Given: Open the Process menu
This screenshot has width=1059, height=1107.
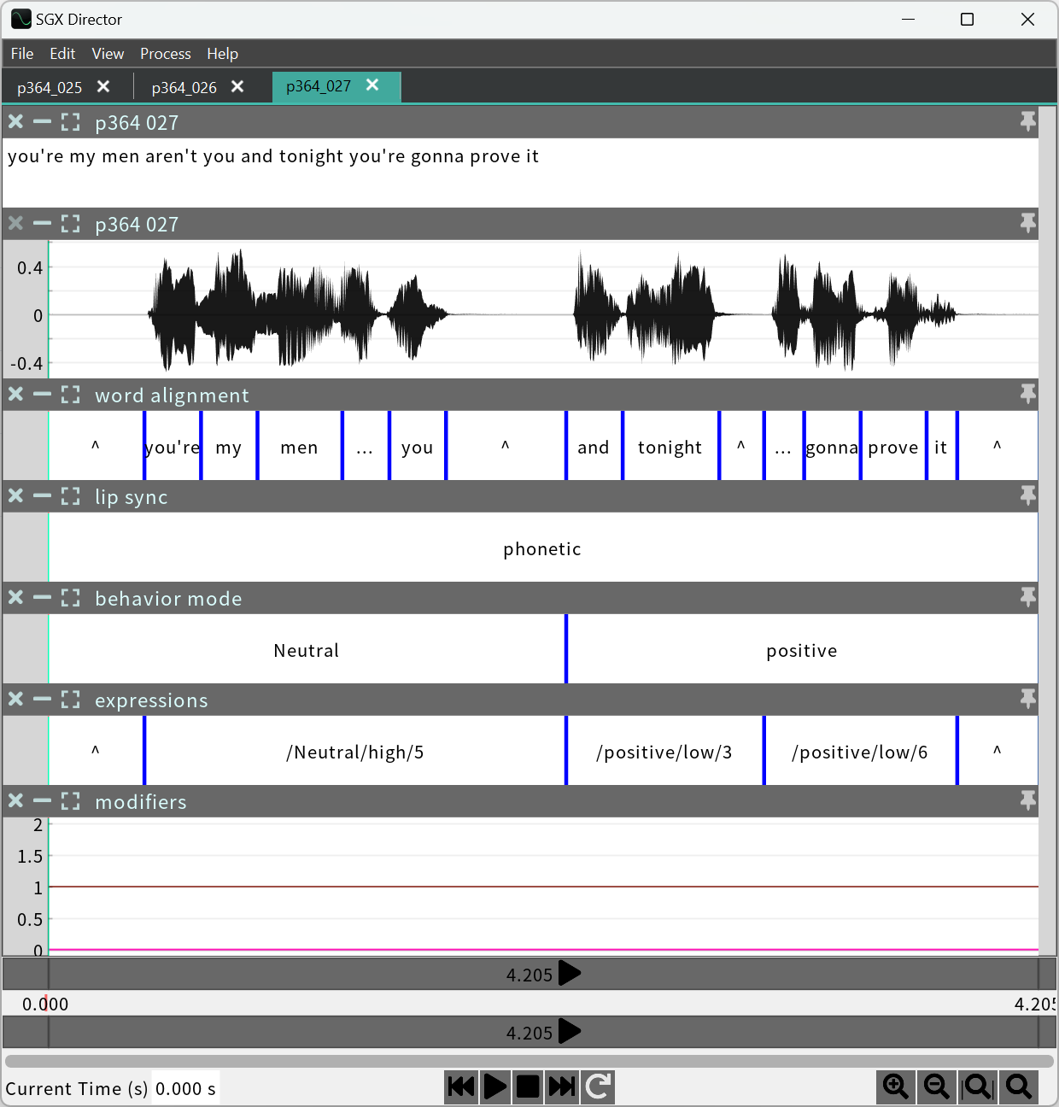Looking at the screenshot, I should tap(165, 54).
